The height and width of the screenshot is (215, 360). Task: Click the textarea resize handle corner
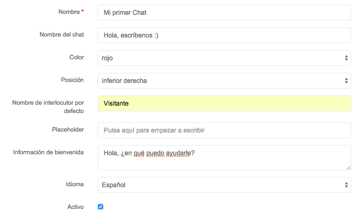click(x=348, y=167)
